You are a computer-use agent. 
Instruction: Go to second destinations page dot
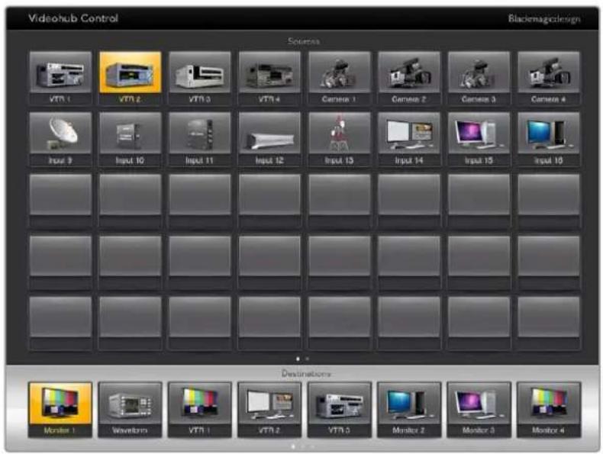303,446
